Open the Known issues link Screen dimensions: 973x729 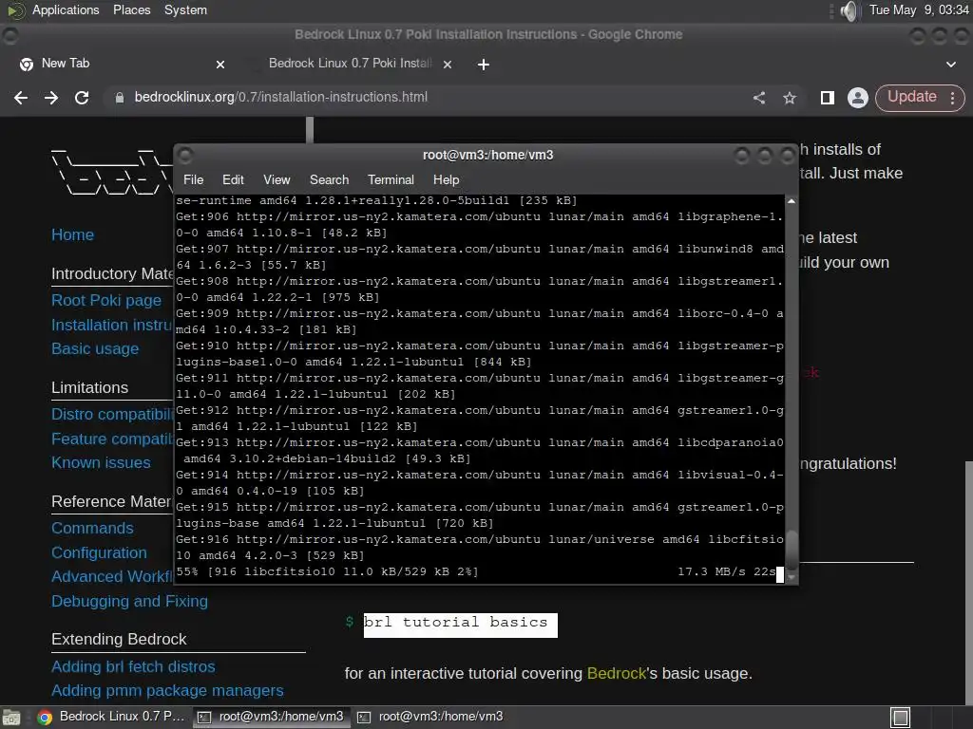pos(101,463)
